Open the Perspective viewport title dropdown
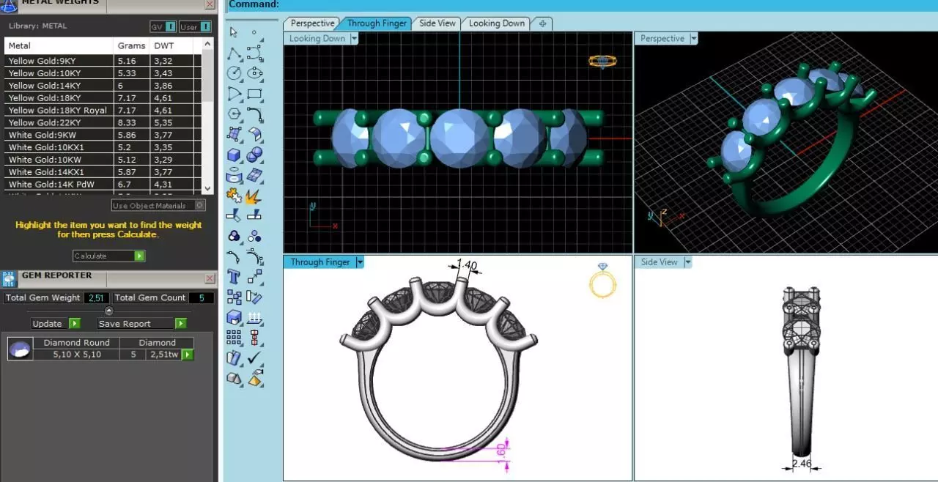The height and width of the screenshot is (482, 938). point(693,39)
